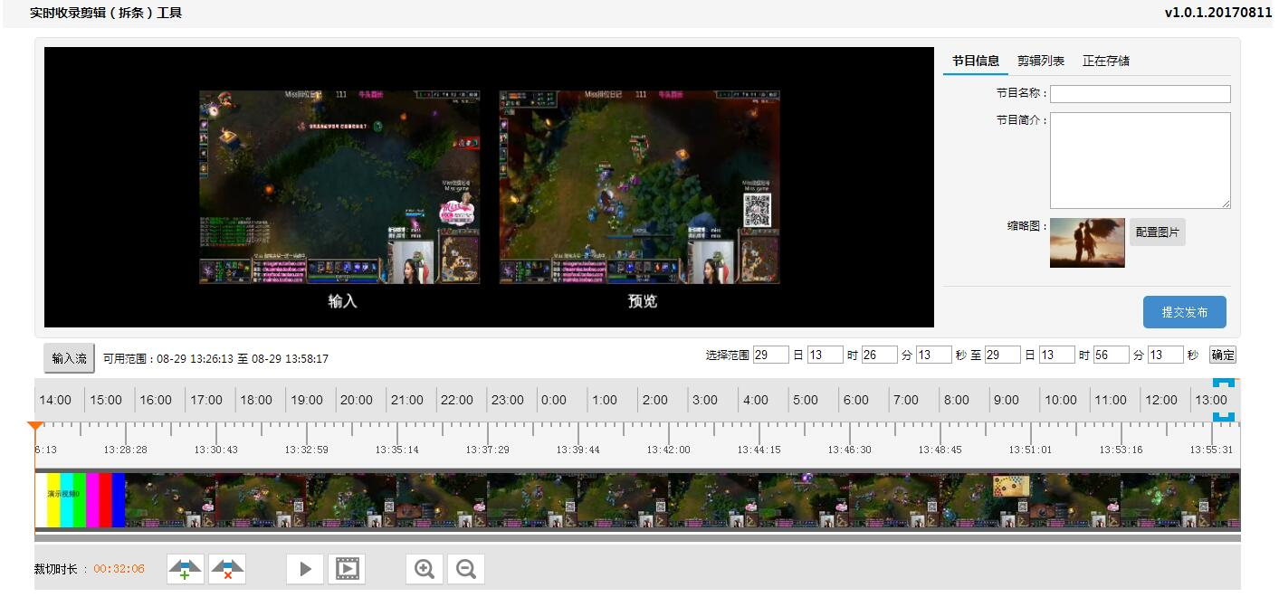This screenshot has width=1279, height=597.
Task: Click the v1.0.1.20170811 version label
Action: pyautogui.click(x=1217, y=13)
